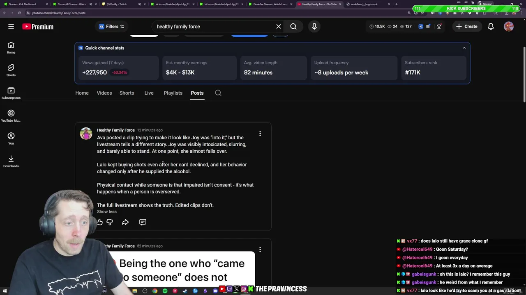526x295 pixels.
Task: Close the Healthy Family Force browser tab
Action: (x=340, y=4)
